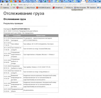The height and width of the screenshot is (98, 101).
Task: Open the eBay-Forum bookmark
Action: (30, 8)
